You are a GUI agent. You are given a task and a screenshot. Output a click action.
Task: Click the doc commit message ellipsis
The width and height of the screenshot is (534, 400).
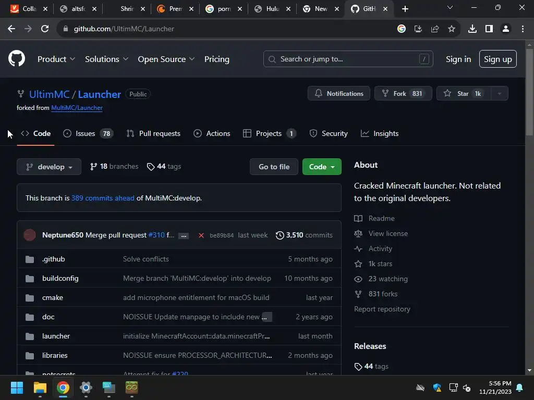coord(266,317)
